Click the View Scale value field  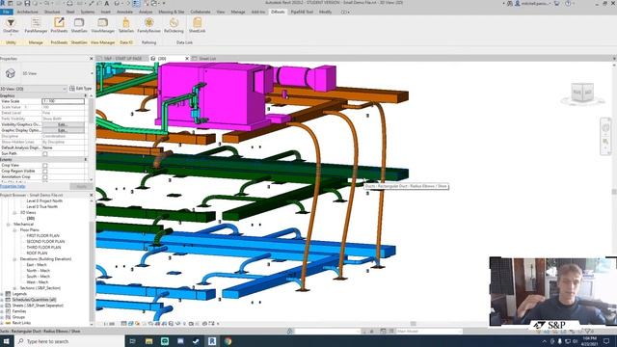[x=63, y=101]
